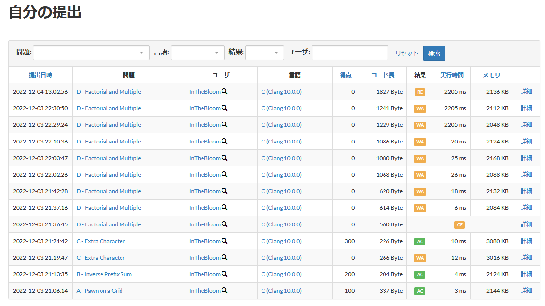Viewport: 545px width, 306px height.
Task: Open C - Extra Character in the 21:21:42 row
Action: (x=101, y=241)
